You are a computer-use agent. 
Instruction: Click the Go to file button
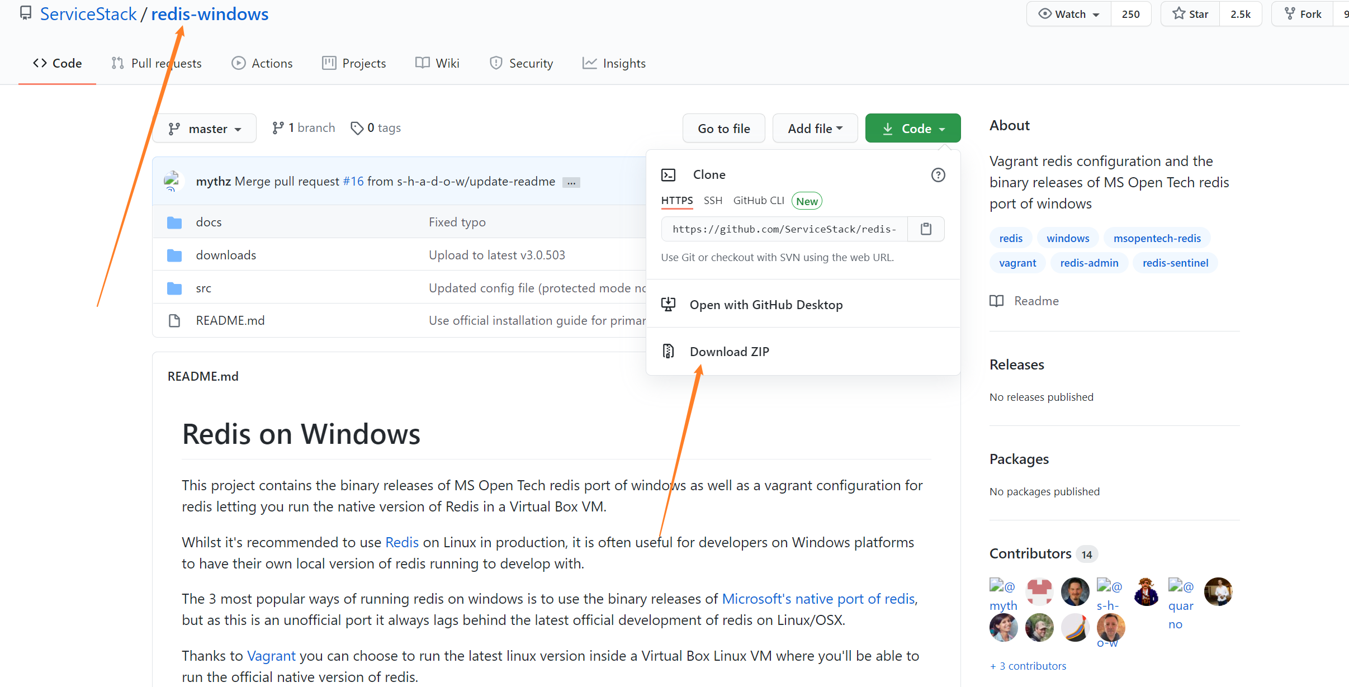tap(723, 129)
